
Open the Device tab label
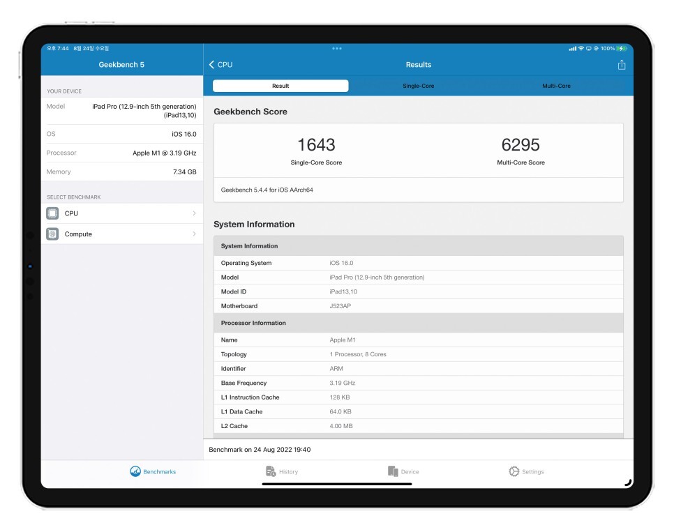410,472
